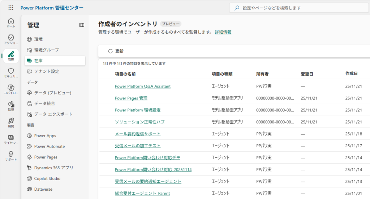Select the セキュリティ shield icon
The image size is (370, 199).
[11, 72]
